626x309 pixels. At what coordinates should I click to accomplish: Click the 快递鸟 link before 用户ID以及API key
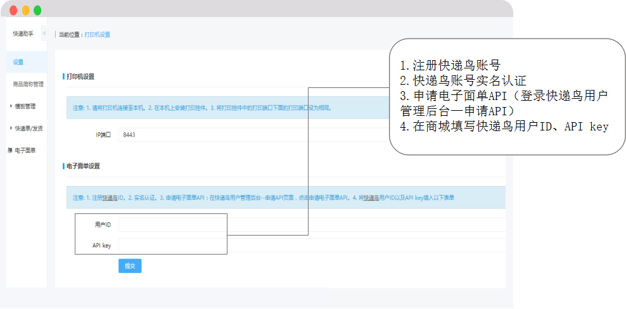point(371,198)
